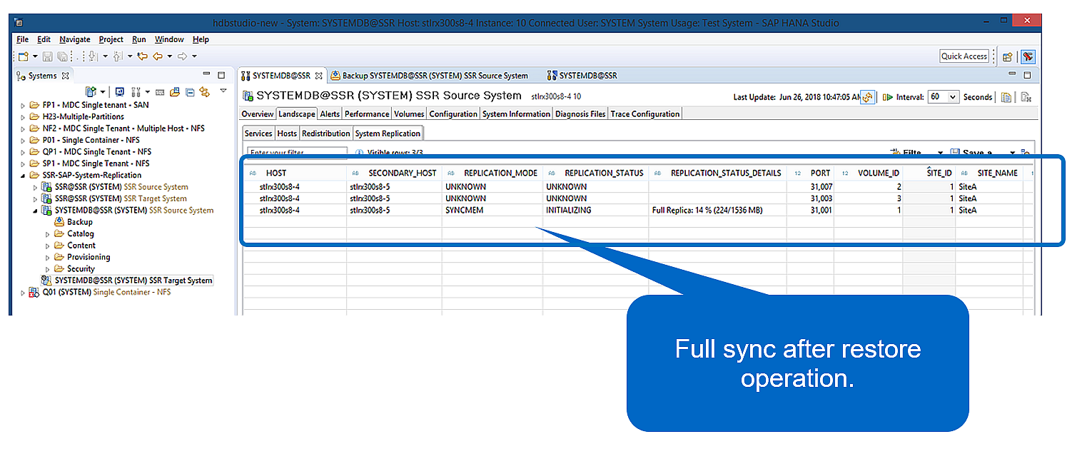Switch to the Performance tab

click(367, 114)
